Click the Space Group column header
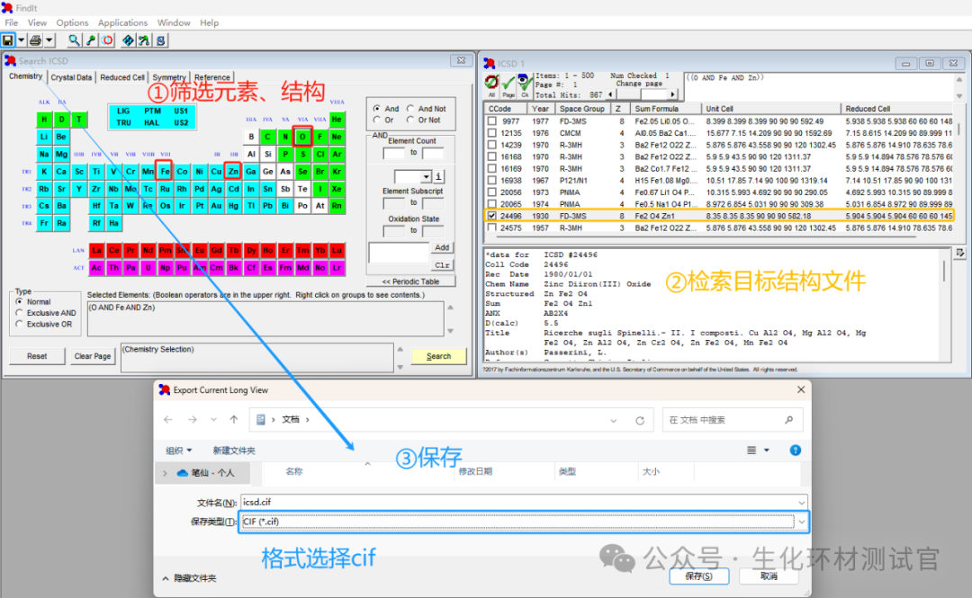Image resolution: width=972 pixels, height=598 pixels. [x=582, y=109]
